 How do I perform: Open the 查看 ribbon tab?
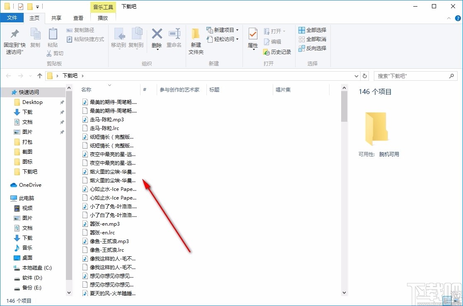click(x=79, y=18)
